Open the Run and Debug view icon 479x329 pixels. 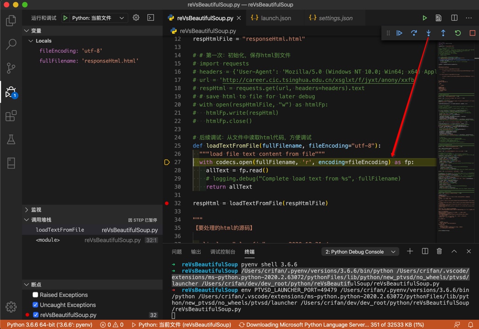[x=11, y=92]
